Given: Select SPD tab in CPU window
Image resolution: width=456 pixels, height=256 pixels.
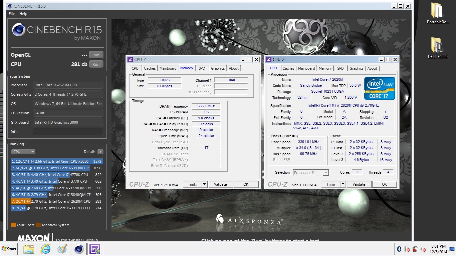Looking at the screenshot, I should coord(340,68).
